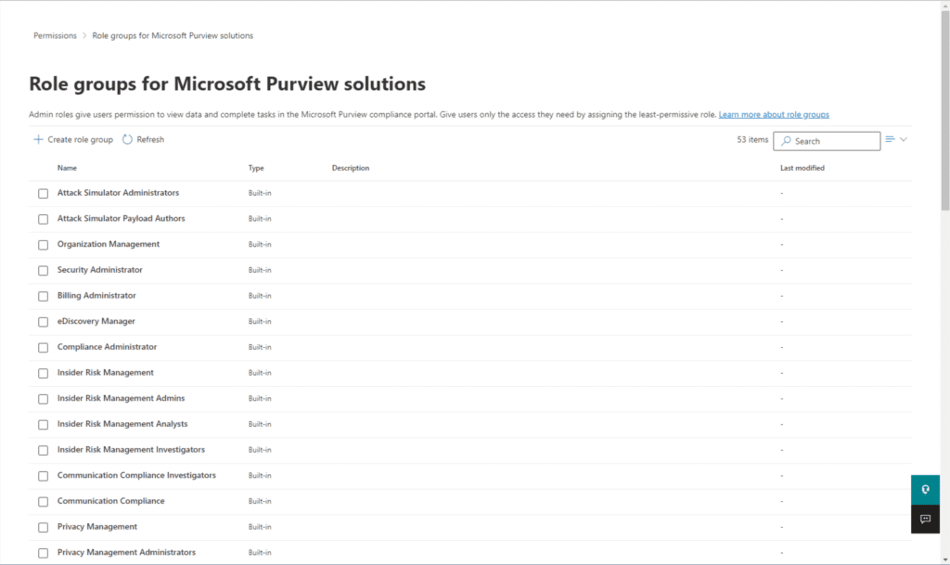Sort by the Type column header

(256, 168)
